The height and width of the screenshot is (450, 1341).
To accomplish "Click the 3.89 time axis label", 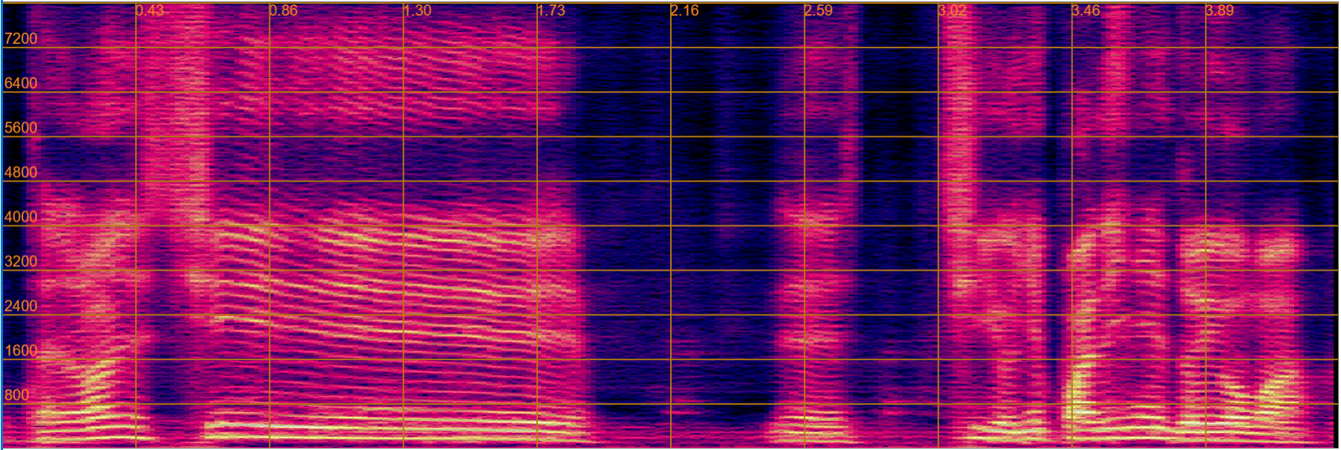I will [x=1219, y=10].
